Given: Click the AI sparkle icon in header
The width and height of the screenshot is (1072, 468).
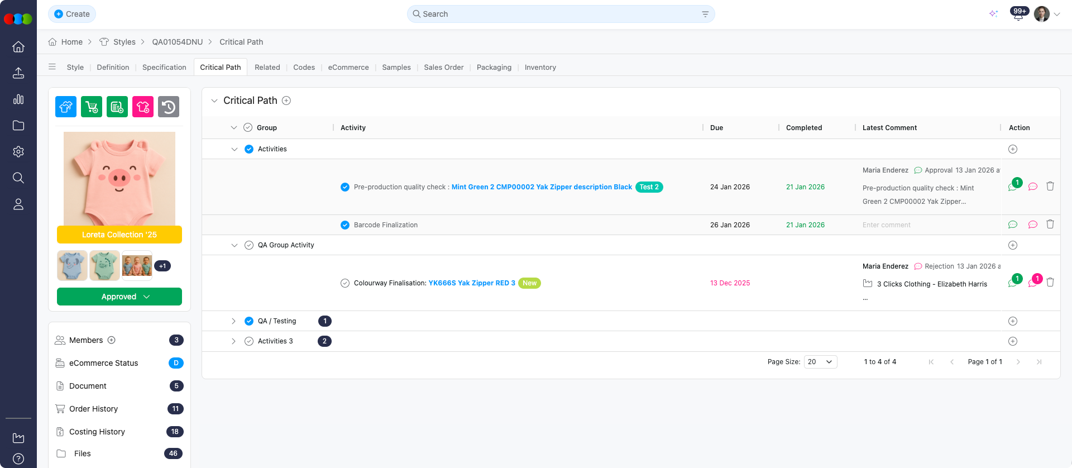Looking at the screenshot, I should pos(993,14).
